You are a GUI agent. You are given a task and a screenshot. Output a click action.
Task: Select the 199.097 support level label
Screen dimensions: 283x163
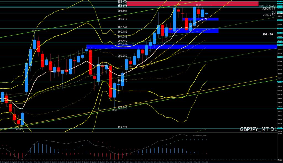point(122,107)
